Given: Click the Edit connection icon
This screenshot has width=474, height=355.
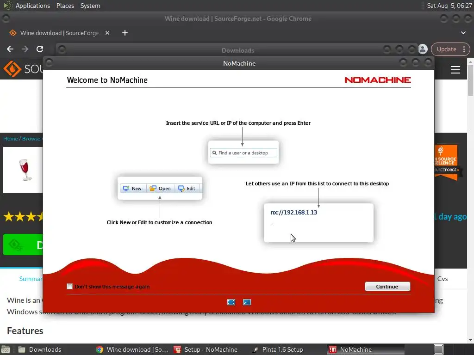Looking at the screenshot, I should tap(187, 189).
